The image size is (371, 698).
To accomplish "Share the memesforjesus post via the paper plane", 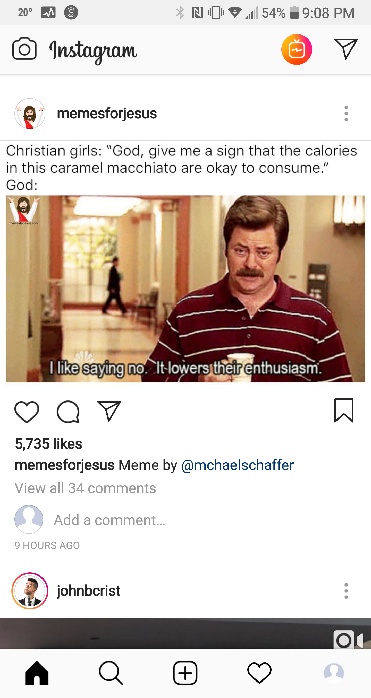I will 109,411.
